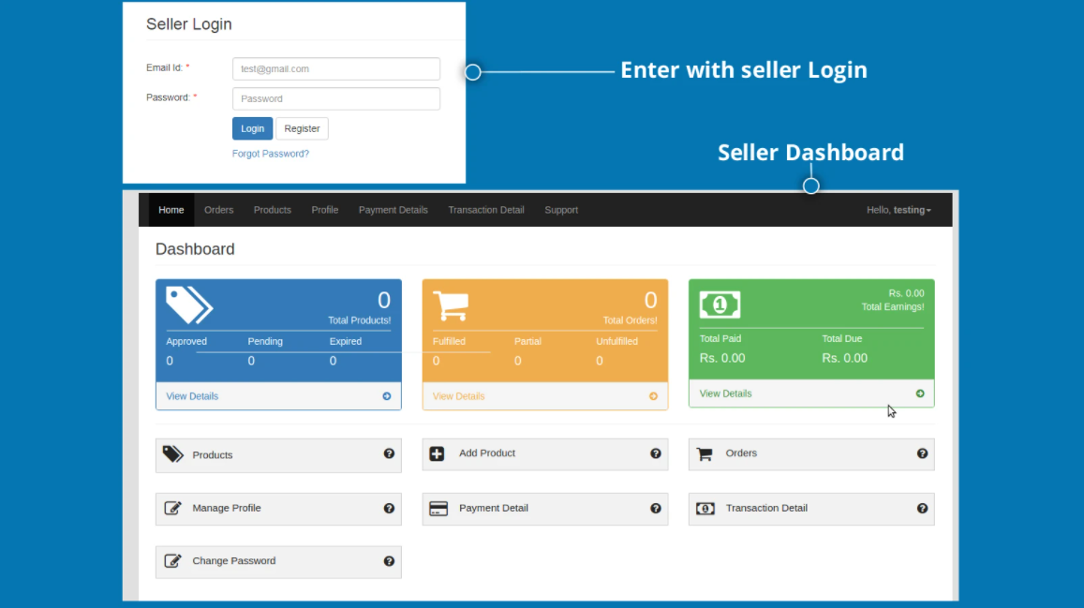Go to Home in the navbar
This screenshot has height=608, width=1084.
[171, 210]
